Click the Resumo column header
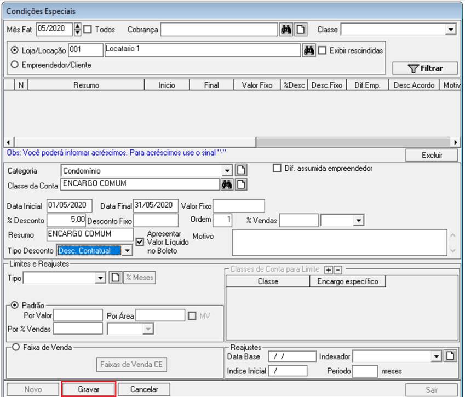 tap(86, 85)
